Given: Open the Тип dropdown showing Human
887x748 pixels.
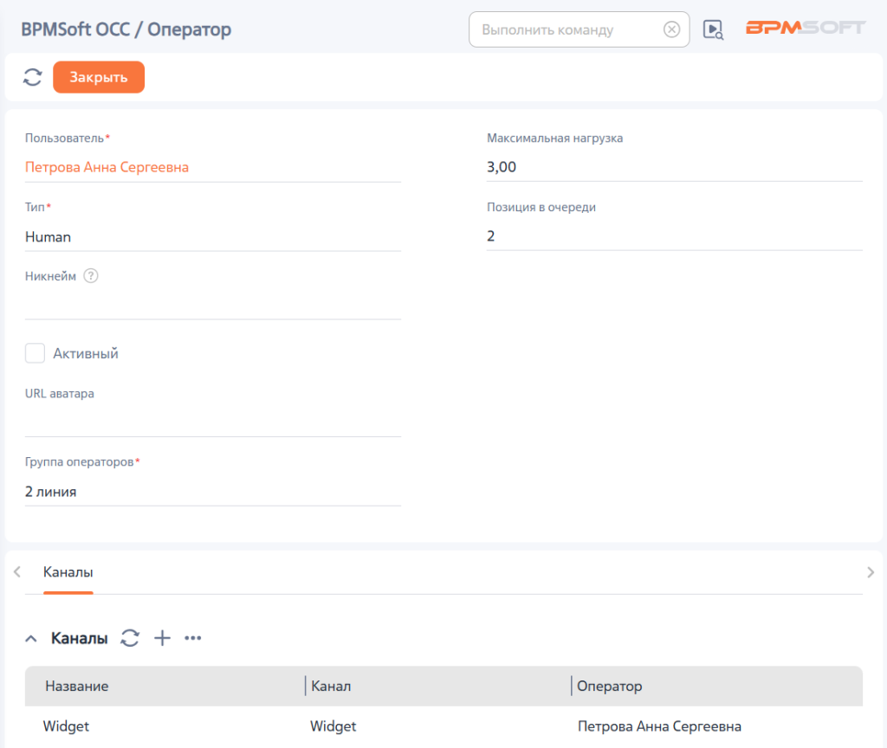Looking at the screenshot, I should (x=213, y=237).
